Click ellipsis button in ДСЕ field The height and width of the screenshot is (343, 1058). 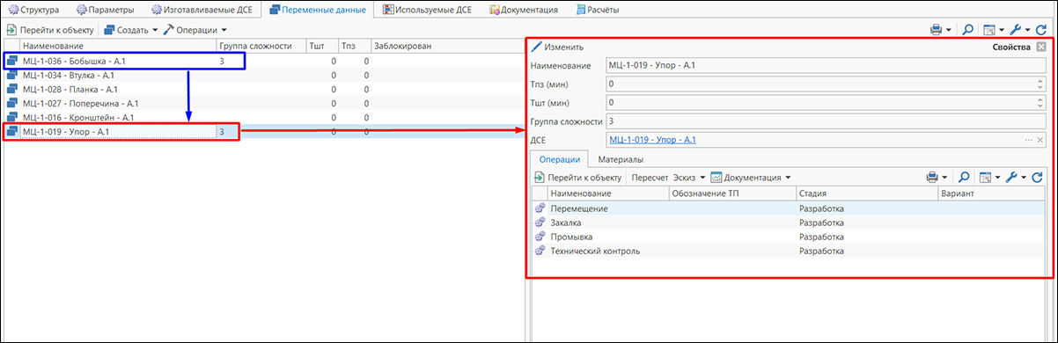coord(1028,141)
